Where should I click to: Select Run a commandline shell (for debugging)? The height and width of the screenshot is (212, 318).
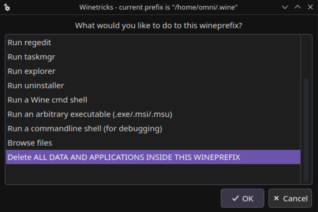153,129
